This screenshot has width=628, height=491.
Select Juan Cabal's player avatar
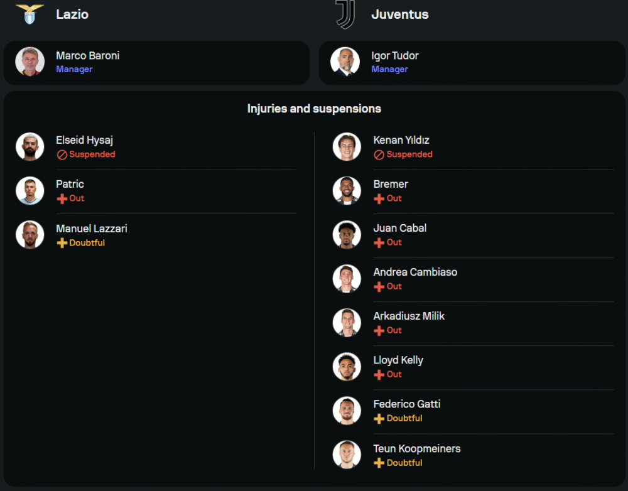click(347, 234)
